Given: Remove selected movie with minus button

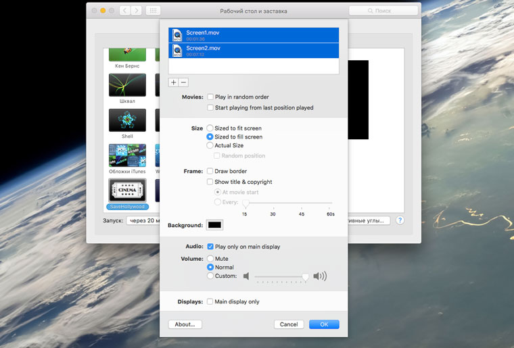Looking at the screenshot, I should point(183,82).
